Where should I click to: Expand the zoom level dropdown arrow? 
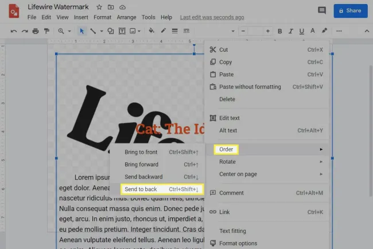tap(69, 31)
